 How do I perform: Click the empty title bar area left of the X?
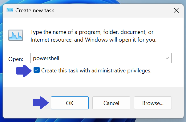click(x=113, y=11)
